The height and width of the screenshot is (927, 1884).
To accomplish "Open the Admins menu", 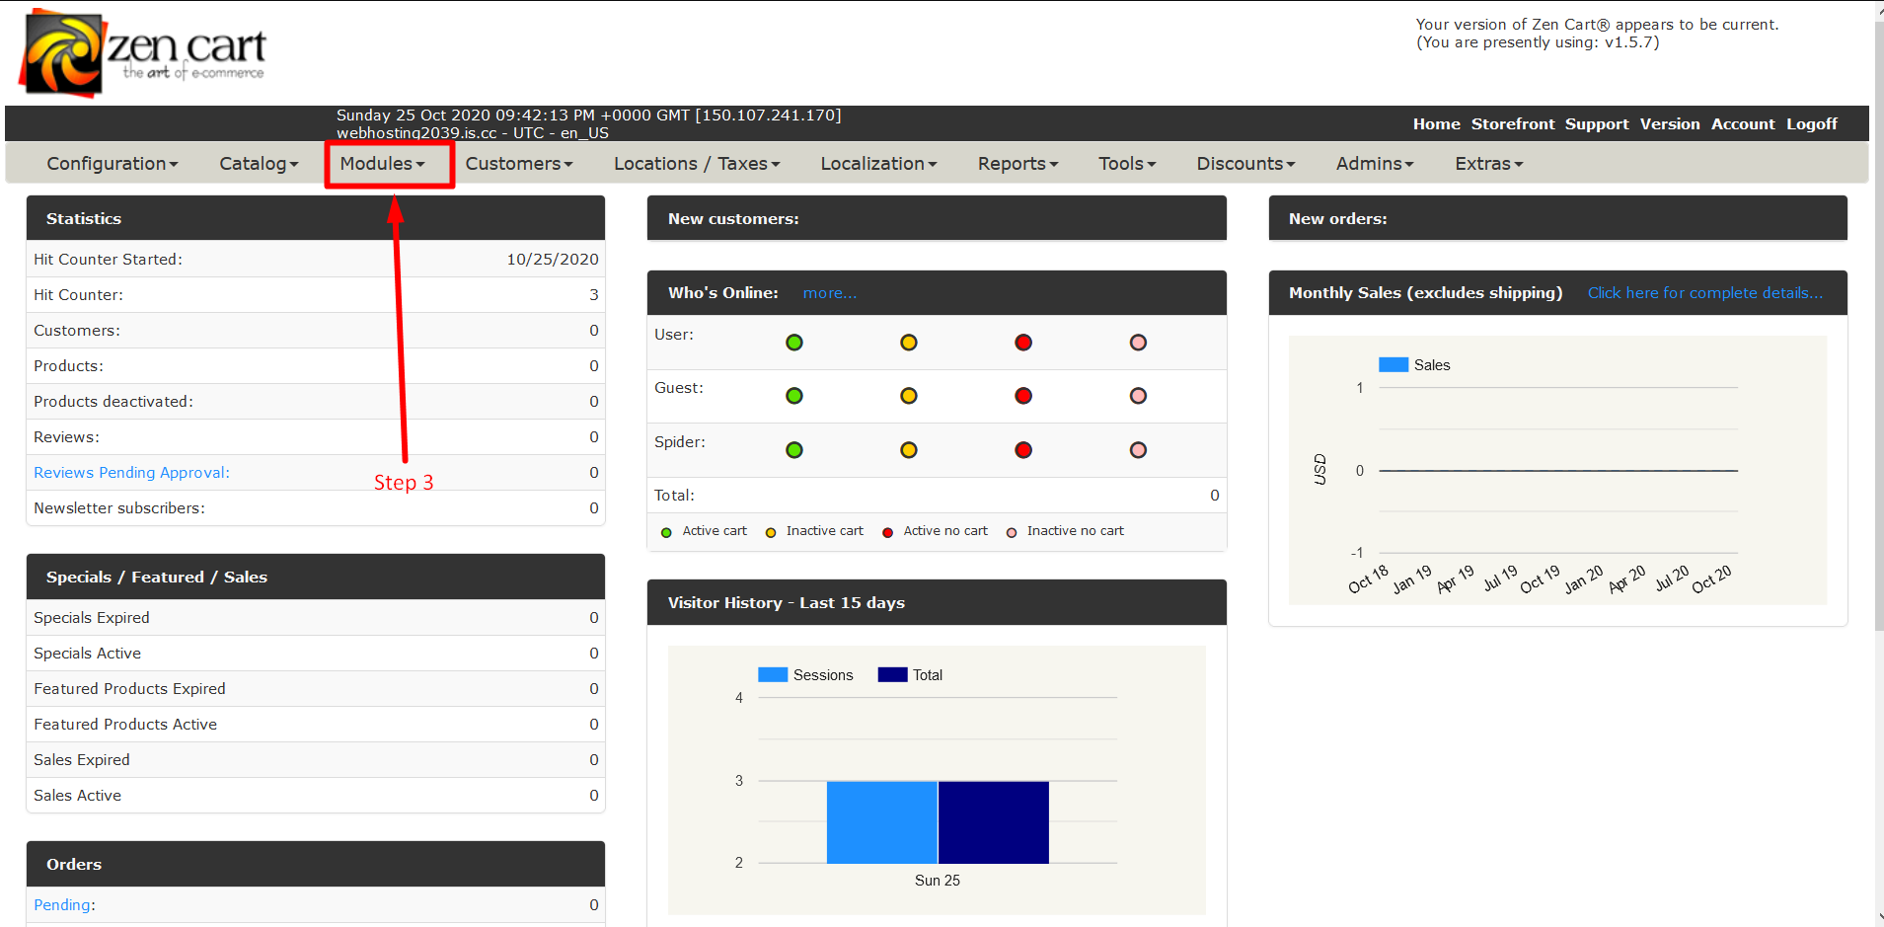I will pos(1375,164).
